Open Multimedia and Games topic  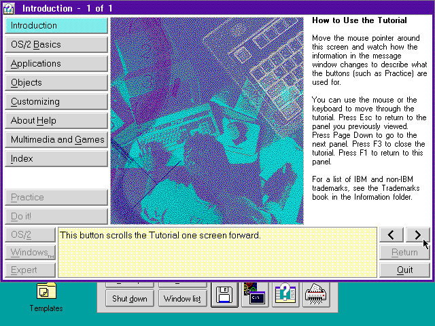tap(56, 139)
